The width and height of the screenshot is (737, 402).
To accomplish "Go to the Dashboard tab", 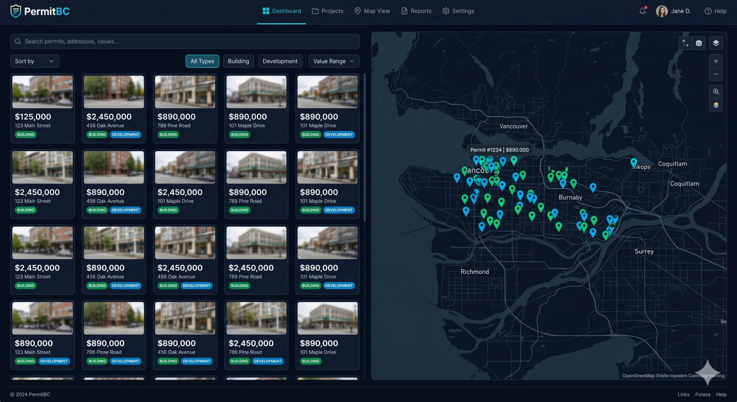I will [282, 11].
